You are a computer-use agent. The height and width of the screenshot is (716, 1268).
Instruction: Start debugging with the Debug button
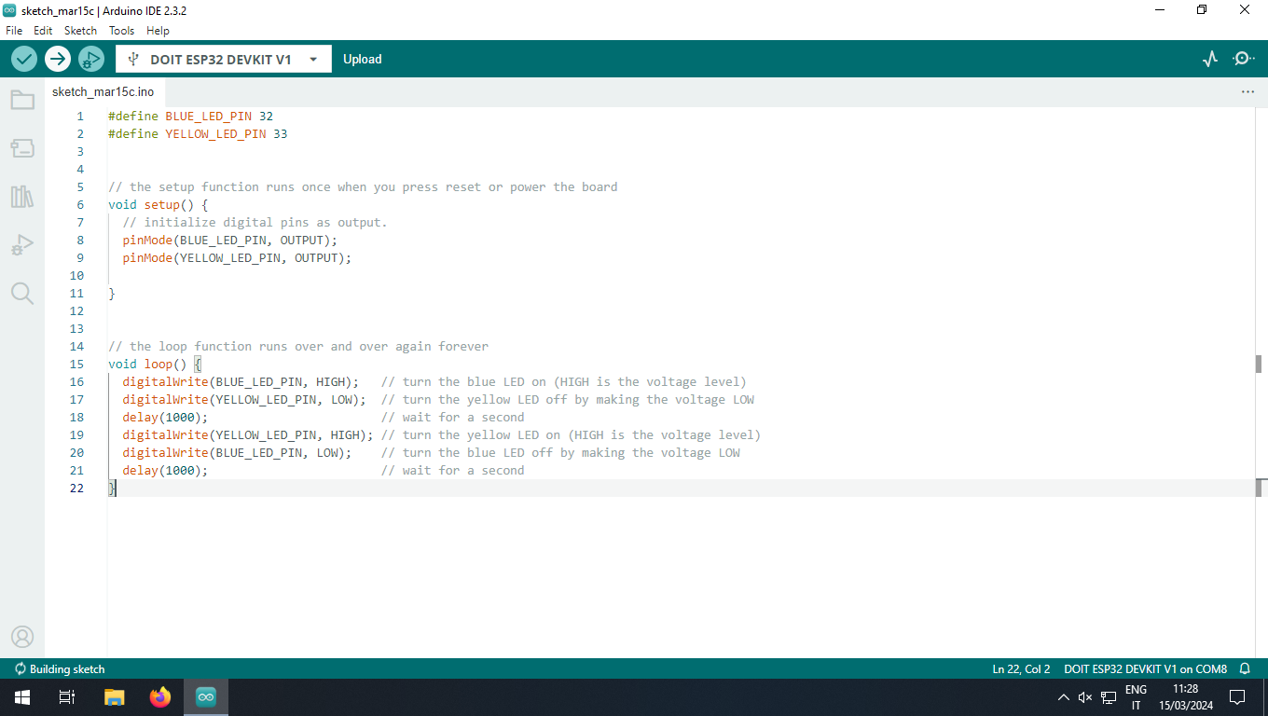point(91,59)
